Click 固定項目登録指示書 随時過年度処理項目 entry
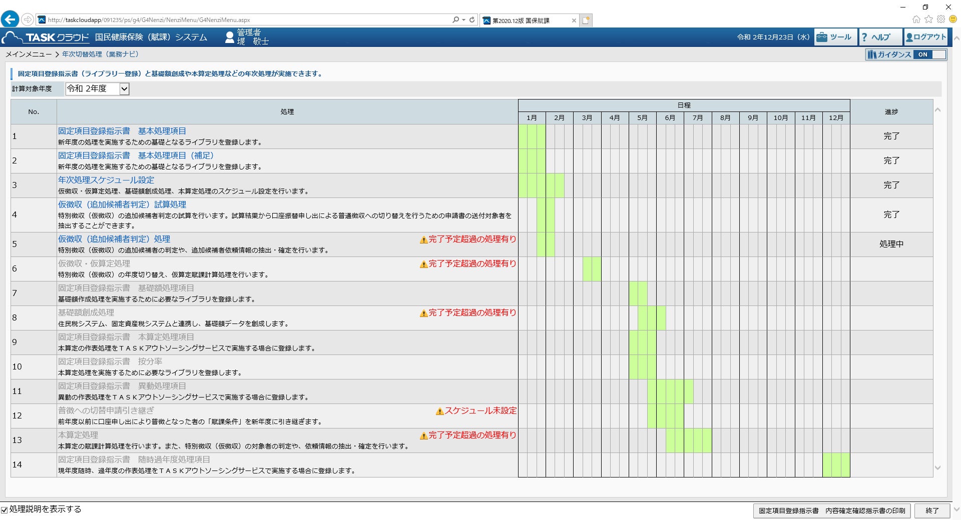961x520 pixels. click(134, 459)
